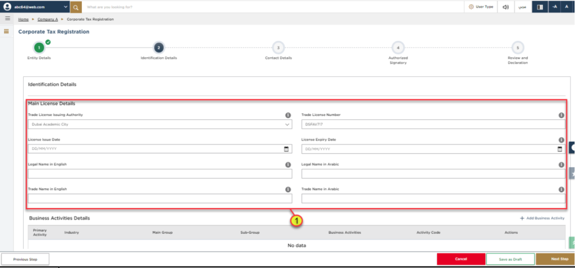This screenshot has height=268, width=575.
Task: Click the Business Activities column header
Action: [345, 233]
